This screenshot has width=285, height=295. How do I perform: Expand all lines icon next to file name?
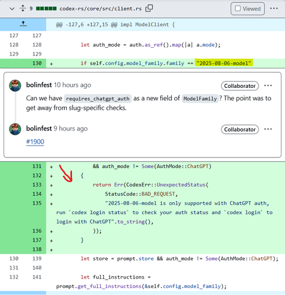(x=23, y=8)
